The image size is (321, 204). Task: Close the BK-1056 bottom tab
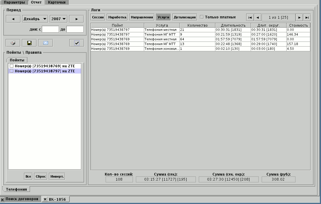pyautogui.click(x=45, y=199)
